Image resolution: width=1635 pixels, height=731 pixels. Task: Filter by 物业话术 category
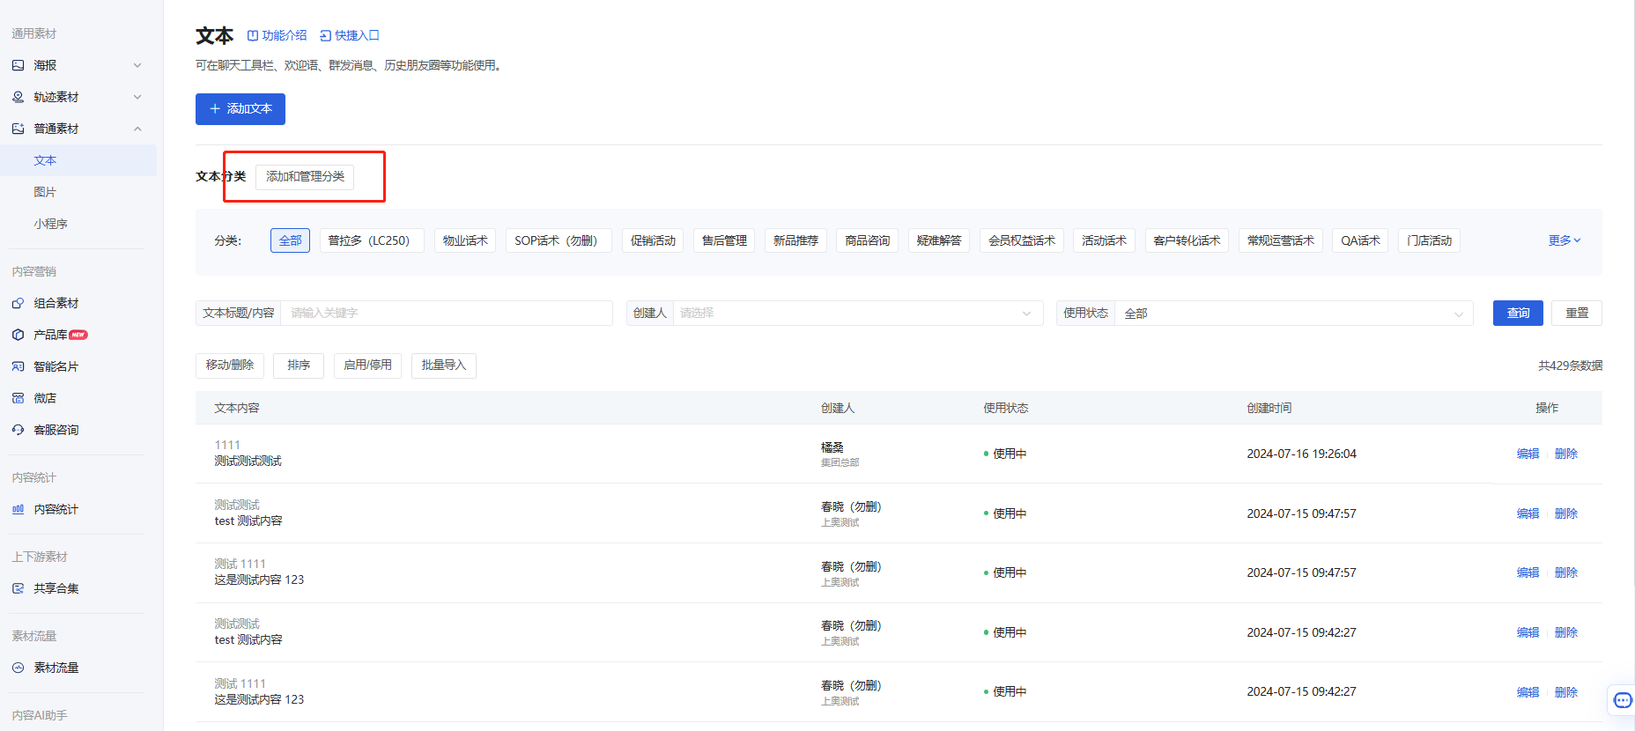click(x=465, y=240)
